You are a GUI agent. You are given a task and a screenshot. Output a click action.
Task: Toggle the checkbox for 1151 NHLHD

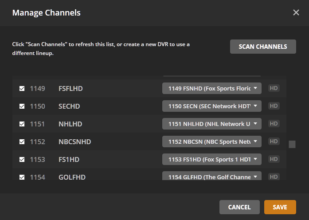point(22,124)
